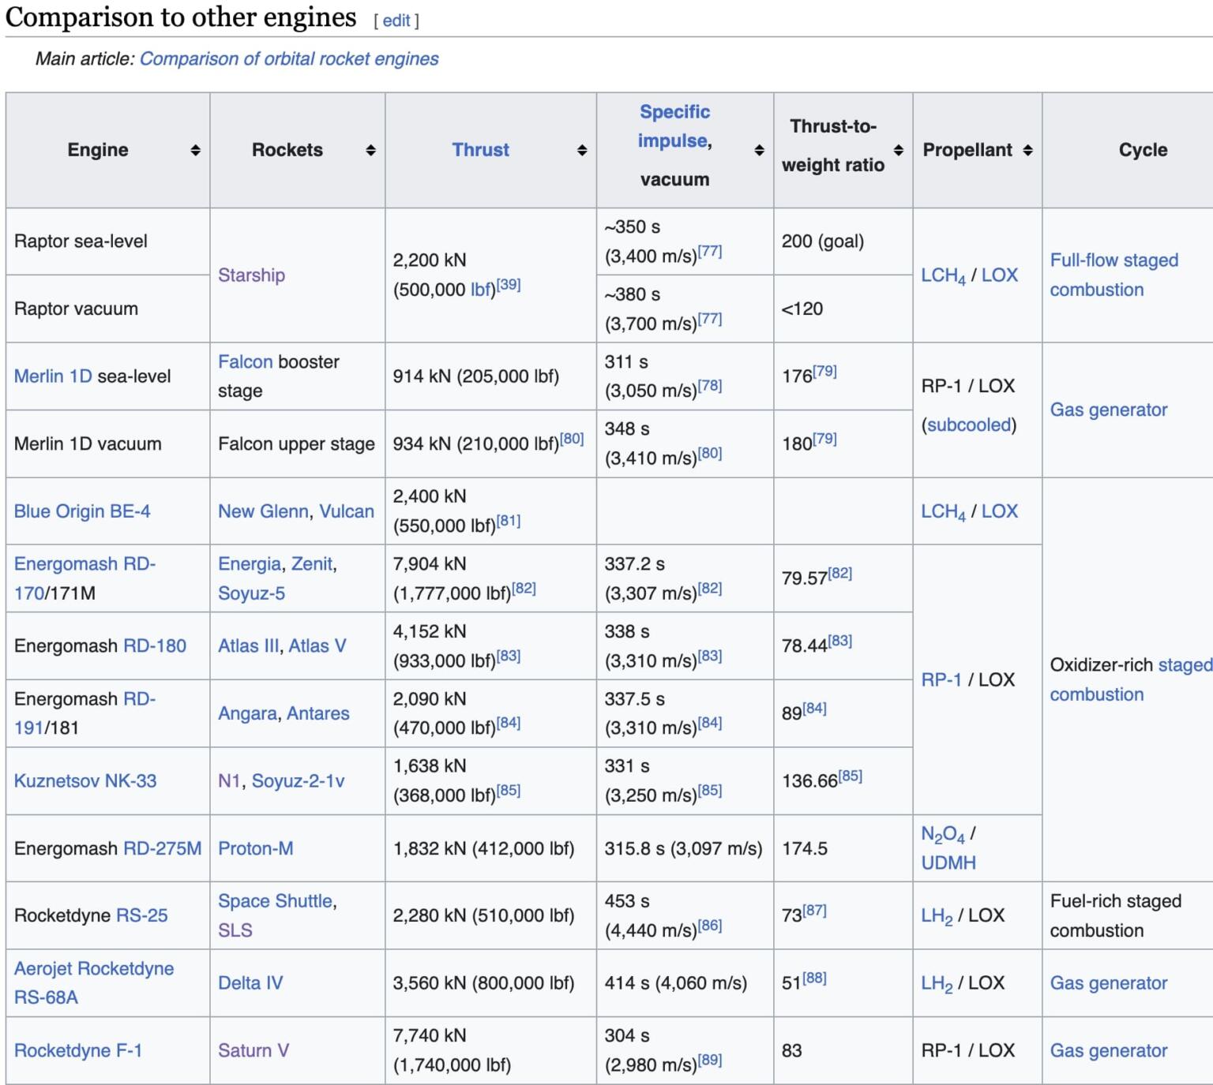Sort by Specific impulse arrow icon
This screenshot has height=1085, width=1213.
pyautogui.click(x=759, y=150)
